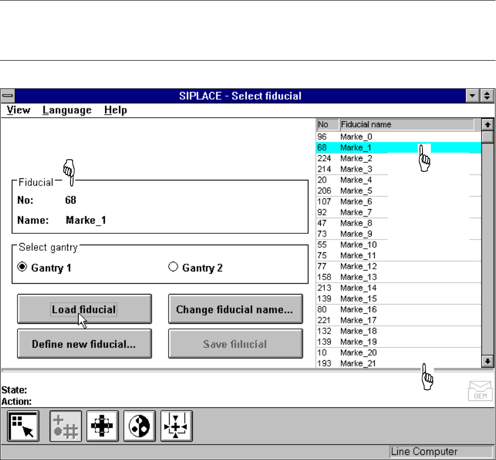
Task: Click the fiducial list scrollbar thumb
Action: 487,137
